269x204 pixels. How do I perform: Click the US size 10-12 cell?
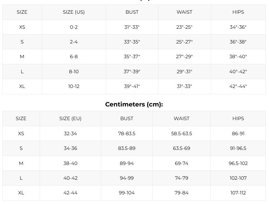pyautogui.click(x=74, y=86)
